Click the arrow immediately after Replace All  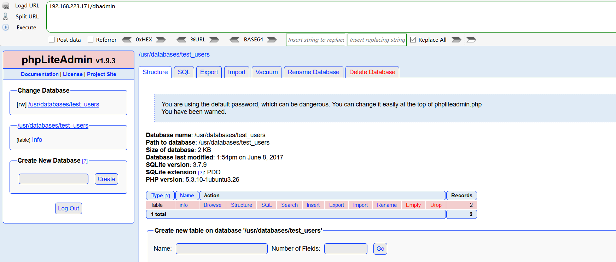pyautogui.click(x=457, y=40)
